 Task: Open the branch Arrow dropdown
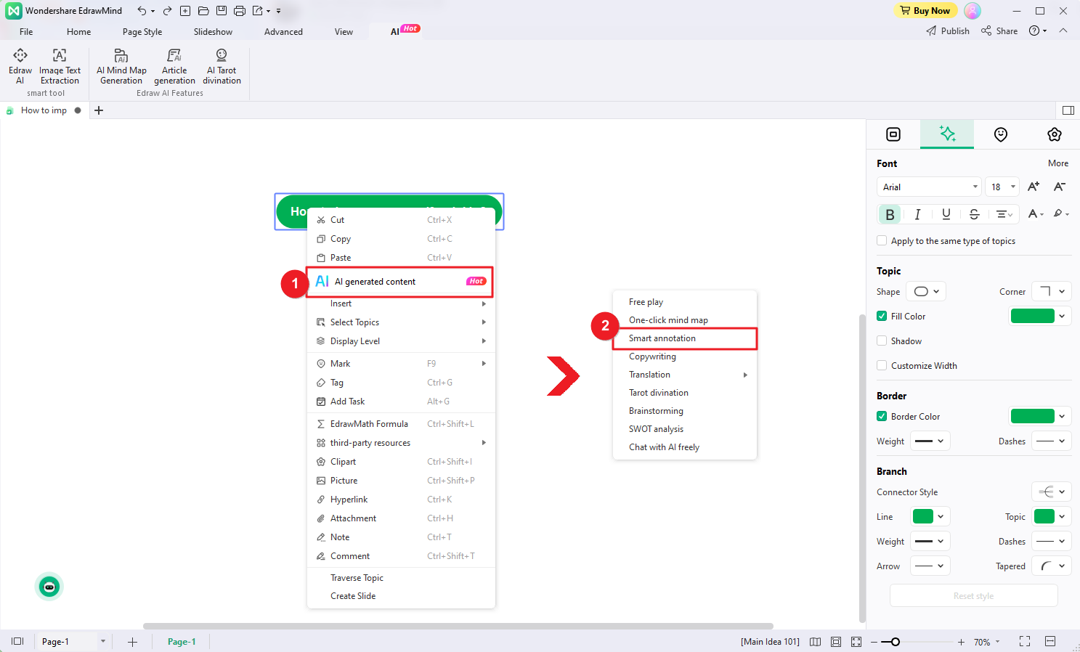[x=930, y=566]
